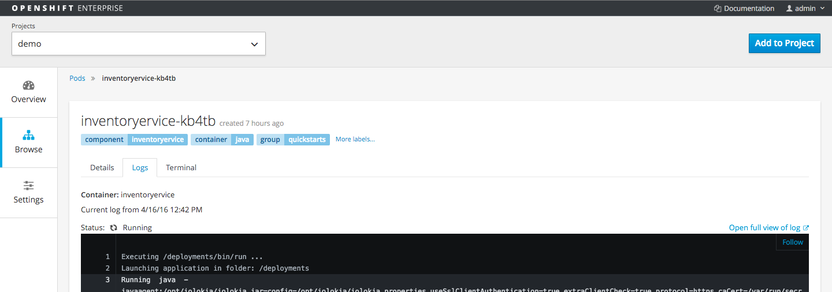The width and height of the screenshot is (832, 292).
Task: Click the external link icon beside Open full view
Action: (x=806, y=228)
